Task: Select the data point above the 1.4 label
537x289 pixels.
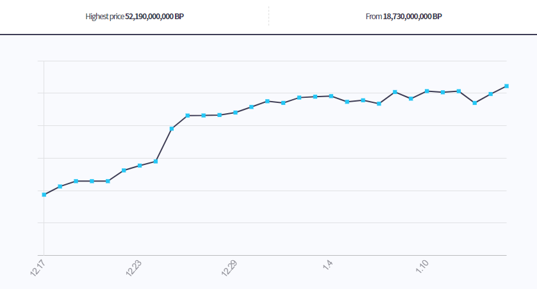Action: 331,96
